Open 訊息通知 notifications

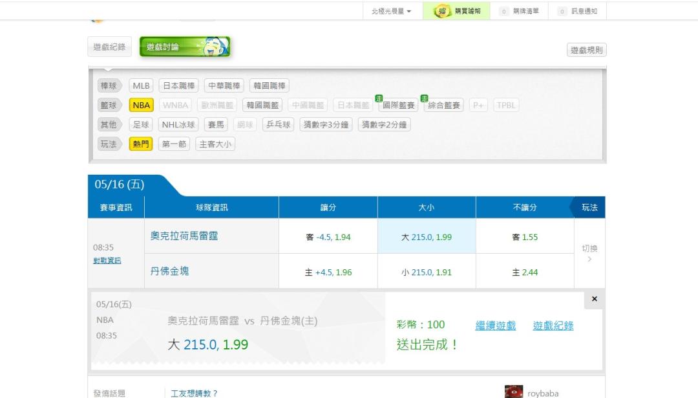pyautogui.click(x=578, y=11)
